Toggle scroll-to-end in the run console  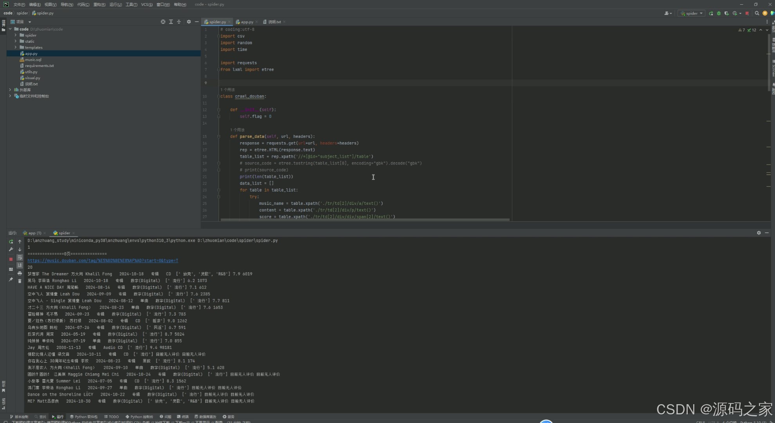20,266
